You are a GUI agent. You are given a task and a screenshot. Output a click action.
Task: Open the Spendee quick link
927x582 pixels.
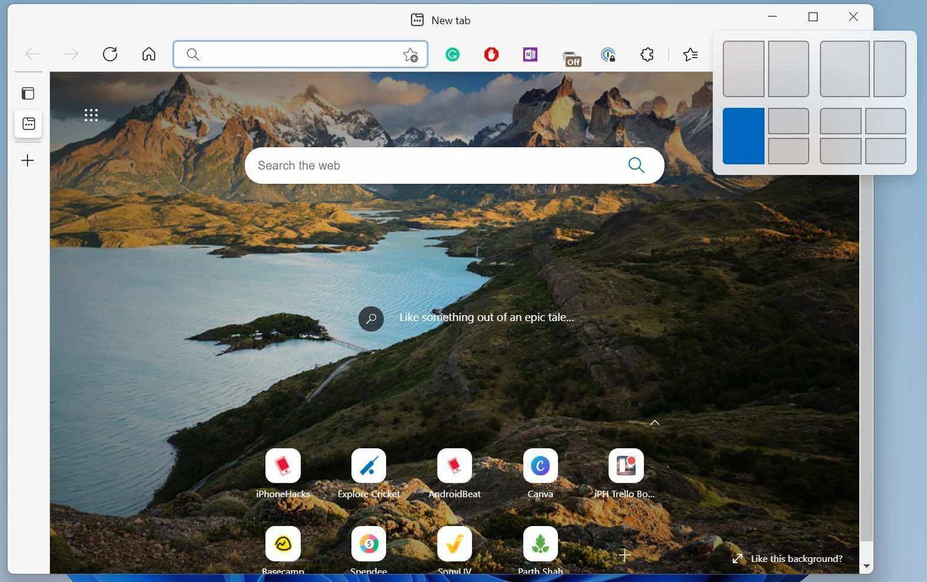click(368, 550)
